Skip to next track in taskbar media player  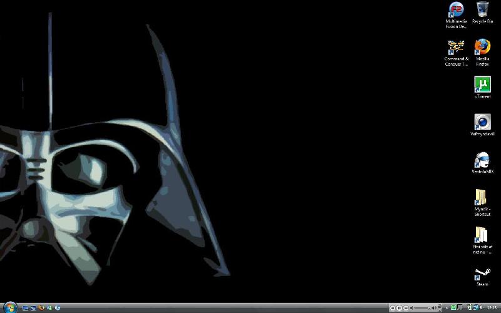406,308
